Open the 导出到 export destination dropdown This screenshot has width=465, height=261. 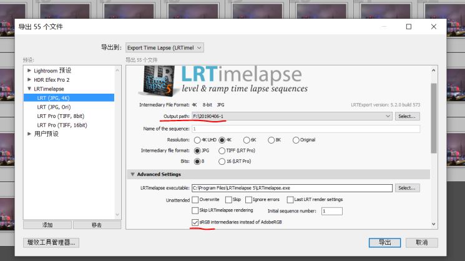[165, 47]
